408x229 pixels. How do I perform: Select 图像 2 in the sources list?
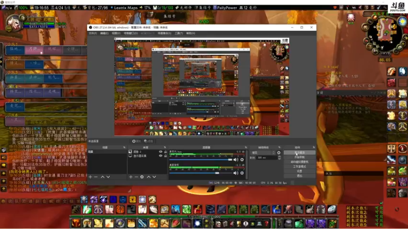point(137,152)
